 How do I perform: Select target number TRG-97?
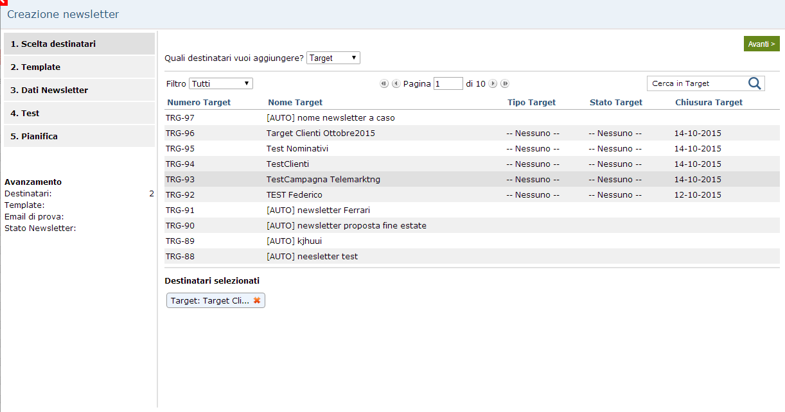pyautogui.click(x=180, y=118)
